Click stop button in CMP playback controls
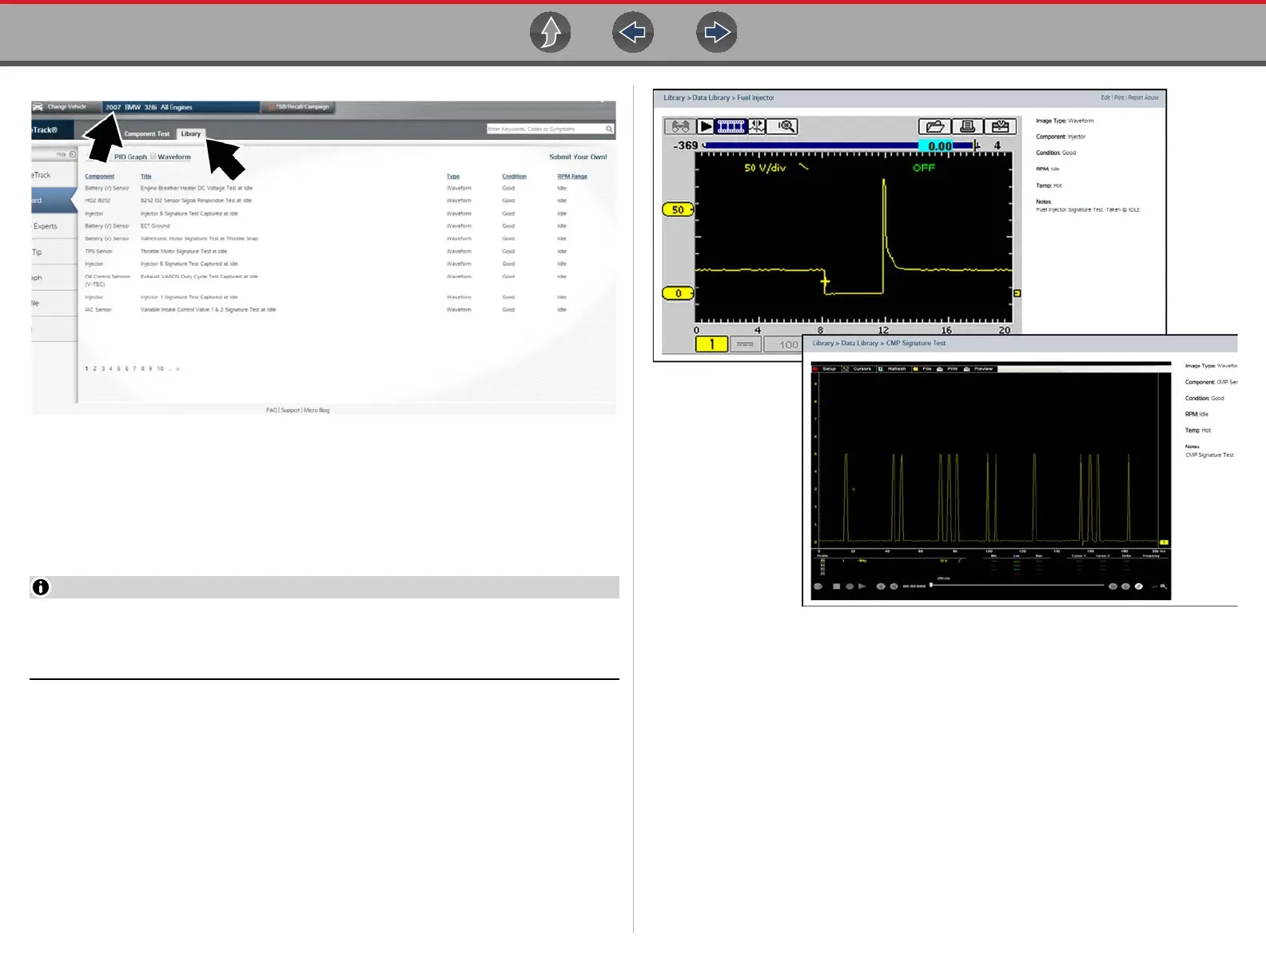Viewport: 1266px width, 978px height. coord(836,586)
